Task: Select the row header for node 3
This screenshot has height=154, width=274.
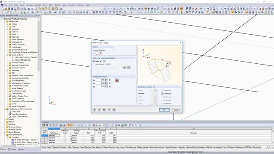Action: point(45,140)
